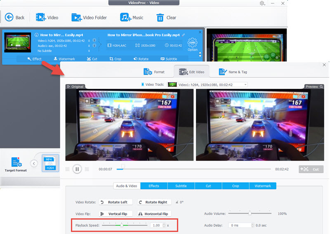The width and height of the screenshot is (330, 234).
Task: Rename output file with pencil icon
Action: (183, 35)
